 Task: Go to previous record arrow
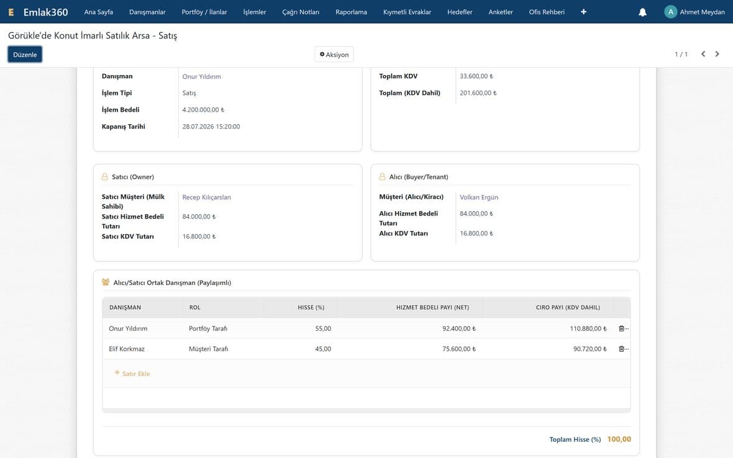click(x=703, y=54)
